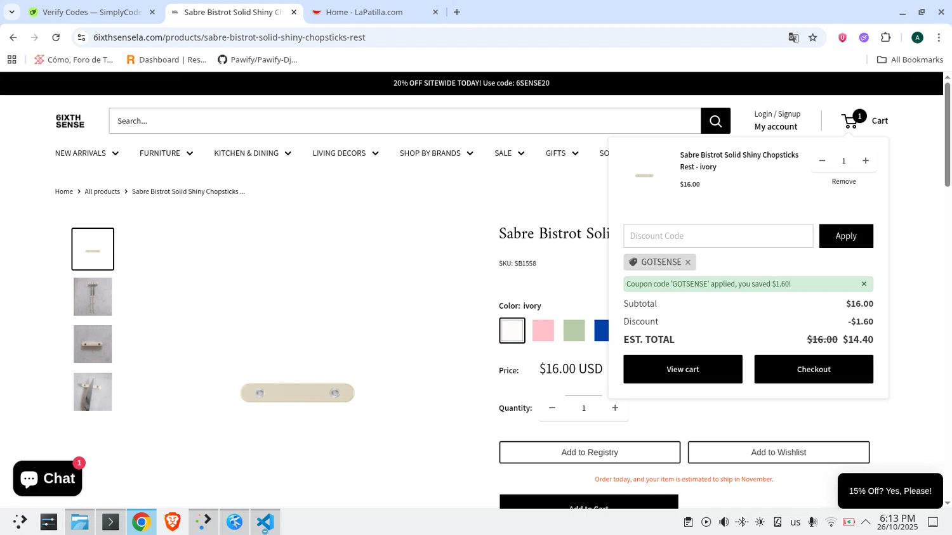Open new browser tab

(457, 12)
